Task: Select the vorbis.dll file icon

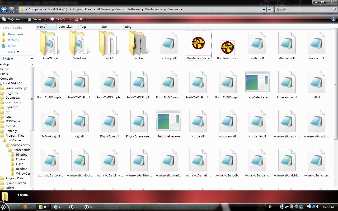Action: pyautogui.click(x=198, y=121)
